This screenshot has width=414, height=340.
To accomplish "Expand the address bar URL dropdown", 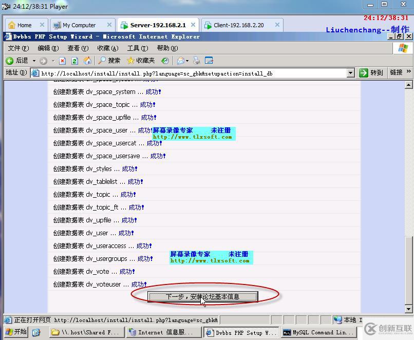I will 350,73.
